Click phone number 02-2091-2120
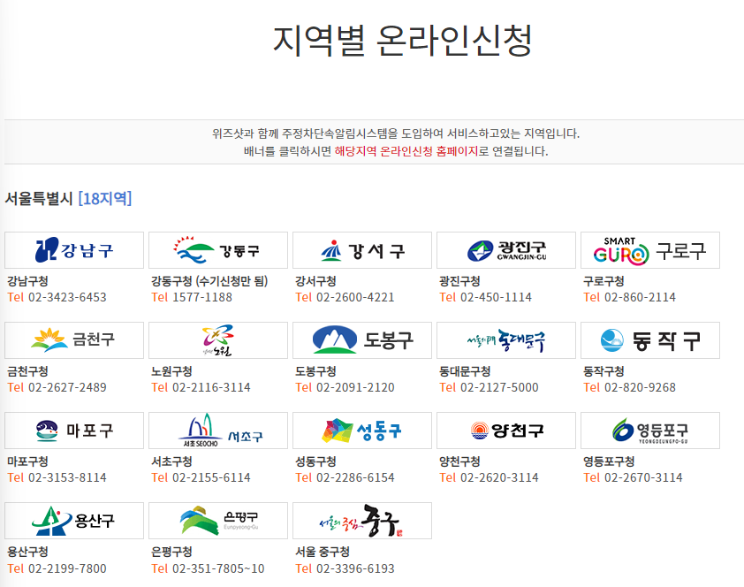This screenshot has width=744, height=587. coord(355,388)
